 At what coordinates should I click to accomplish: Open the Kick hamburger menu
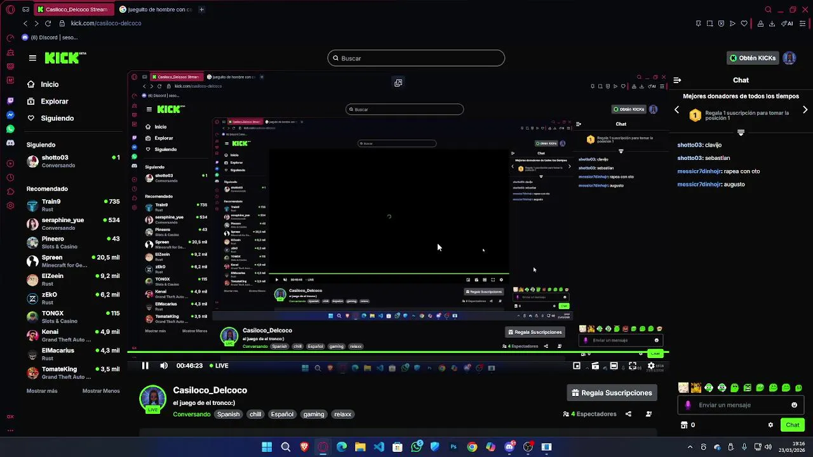coord(32,58)
